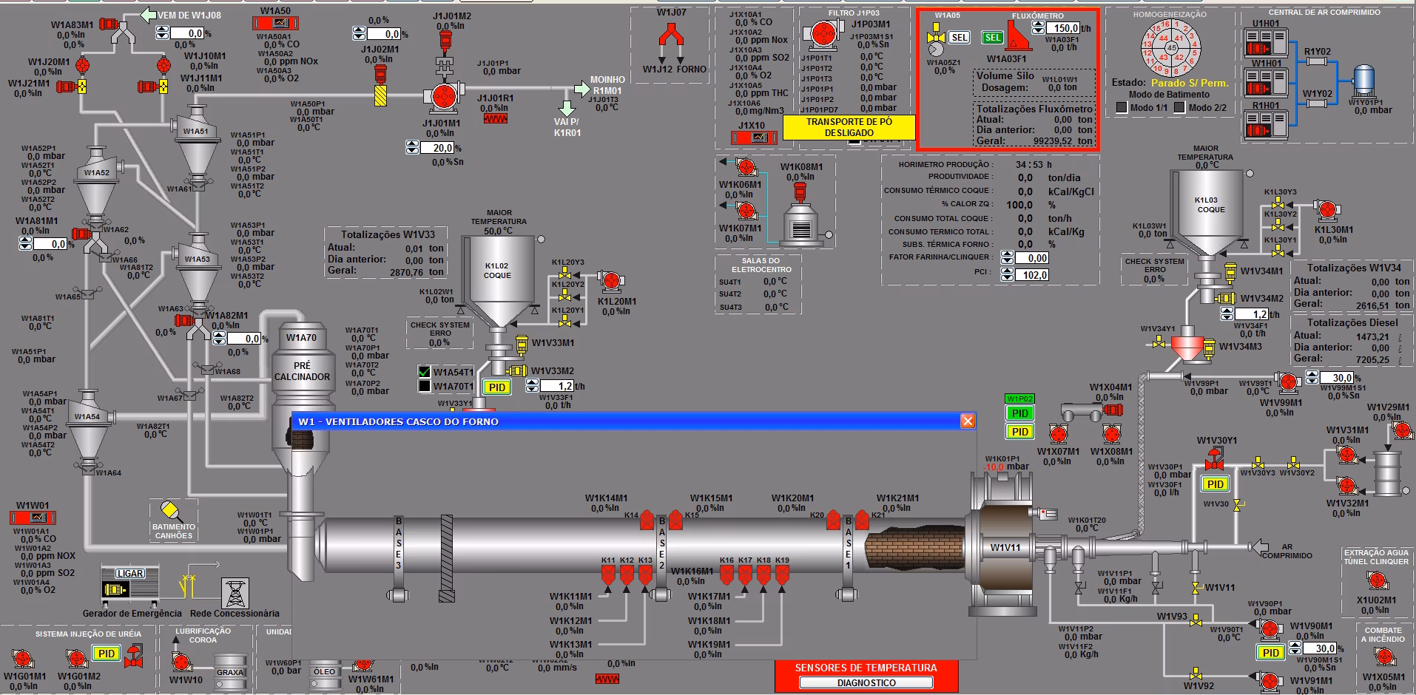Viewport: 1416px width, 695px height.
Task: Click the K1L30M1 fan motor icon
Action: (1326, 210)
